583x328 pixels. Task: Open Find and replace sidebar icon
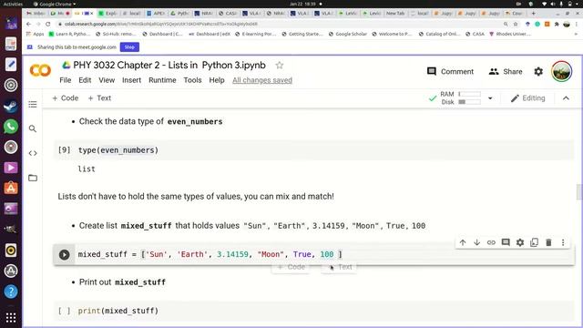click(x=33, y=128)
